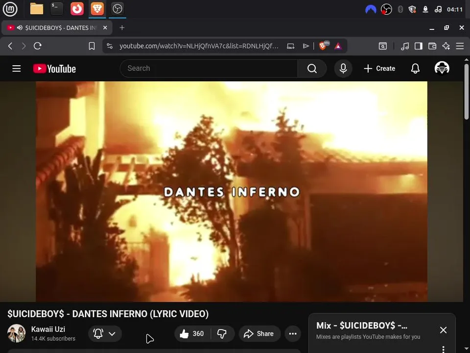Screen dimensions: 470x353
Task: Open Mix panel vertical dots menu
Action: coord(443,349)
